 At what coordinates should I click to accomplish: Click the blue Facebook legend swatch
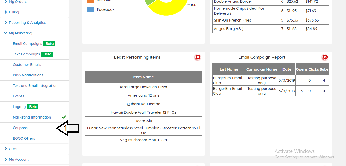point(90,9)
